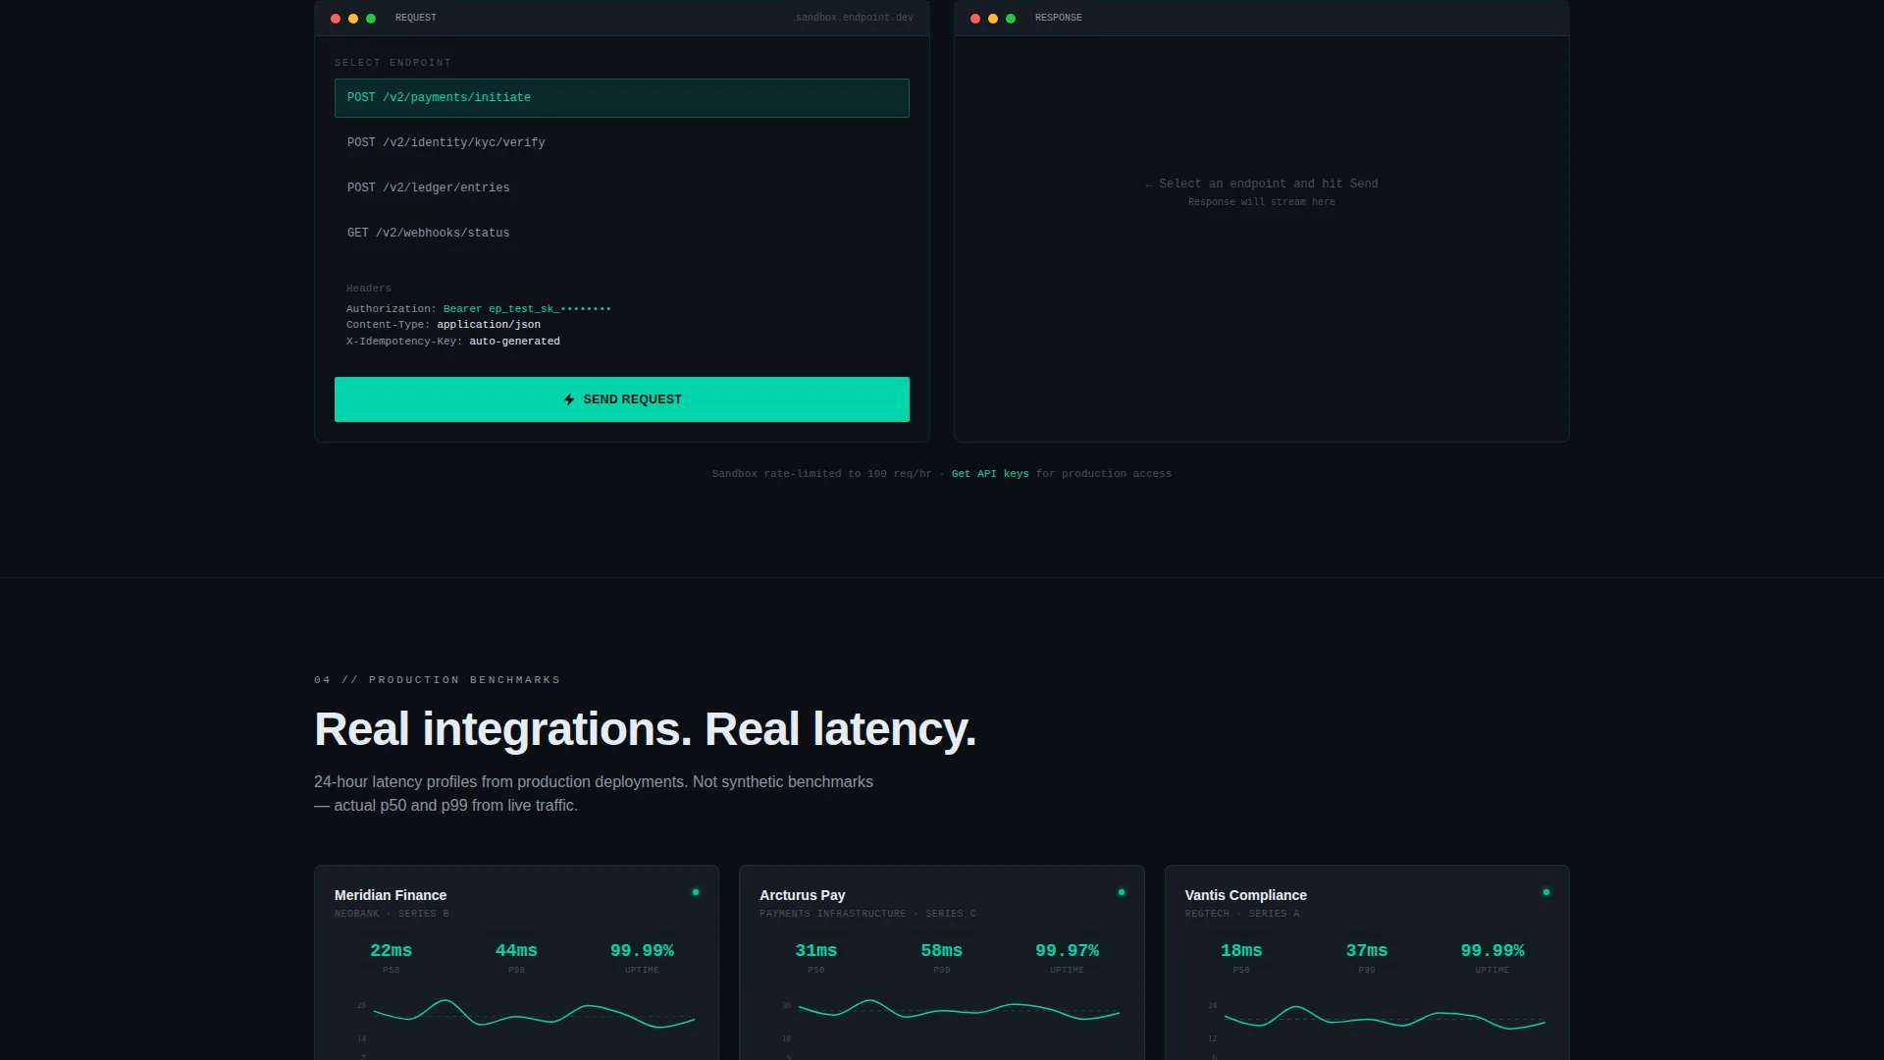Click the Vantis Compliance card title
This screenshot has height=1060, width=1884.
1245,895
